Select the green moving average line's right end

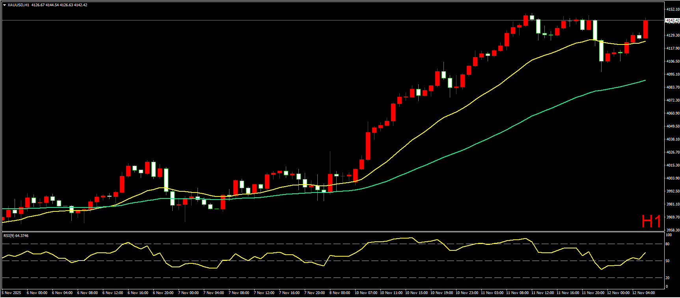click(x=645, y=80)
